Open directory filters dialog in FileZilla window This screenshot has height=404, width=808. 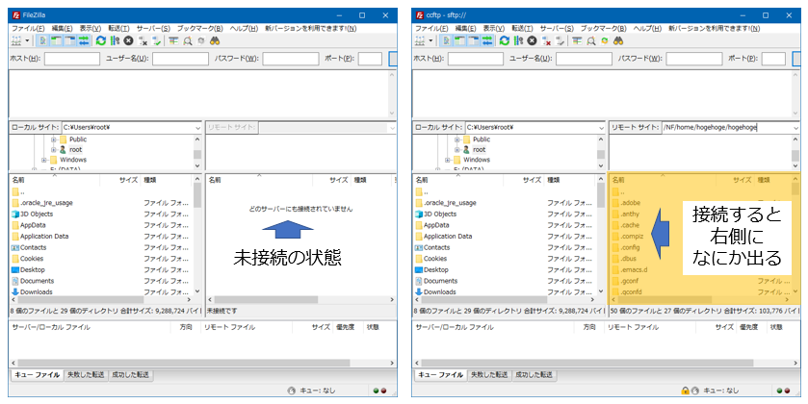[x=173, y=40]
